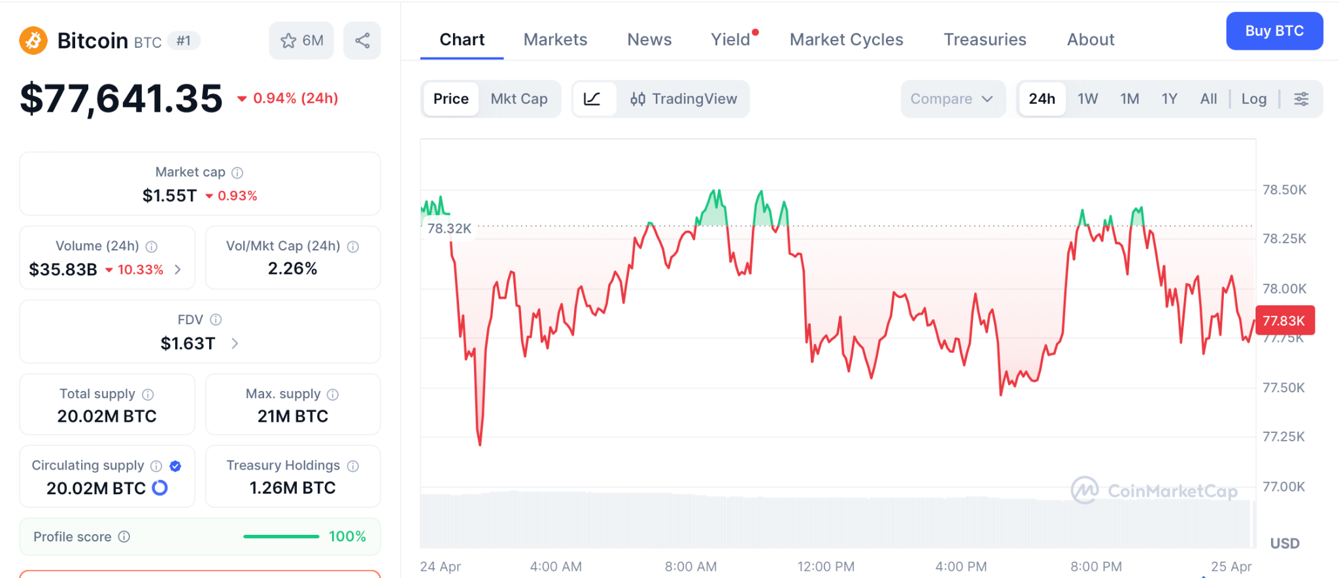Image resolution: width=1339 pixels, height=578 pixels.
Task: Click the Profile score progress bar
Action: click(281, 537)
